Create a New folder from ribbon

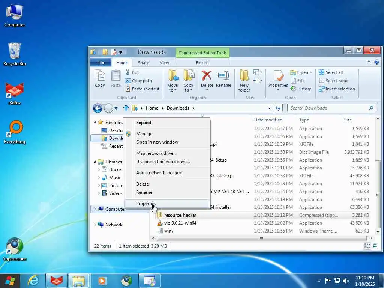[244, 81]
